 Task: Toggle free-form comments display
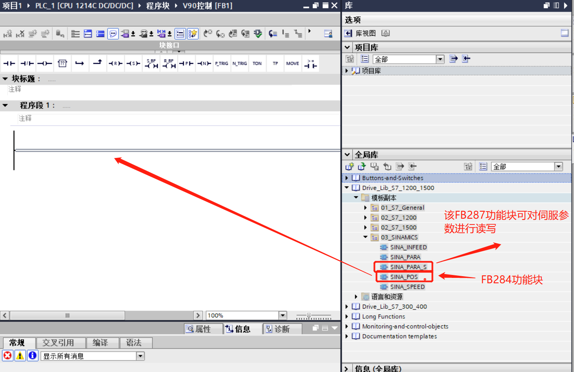click(x=113, y=34)
